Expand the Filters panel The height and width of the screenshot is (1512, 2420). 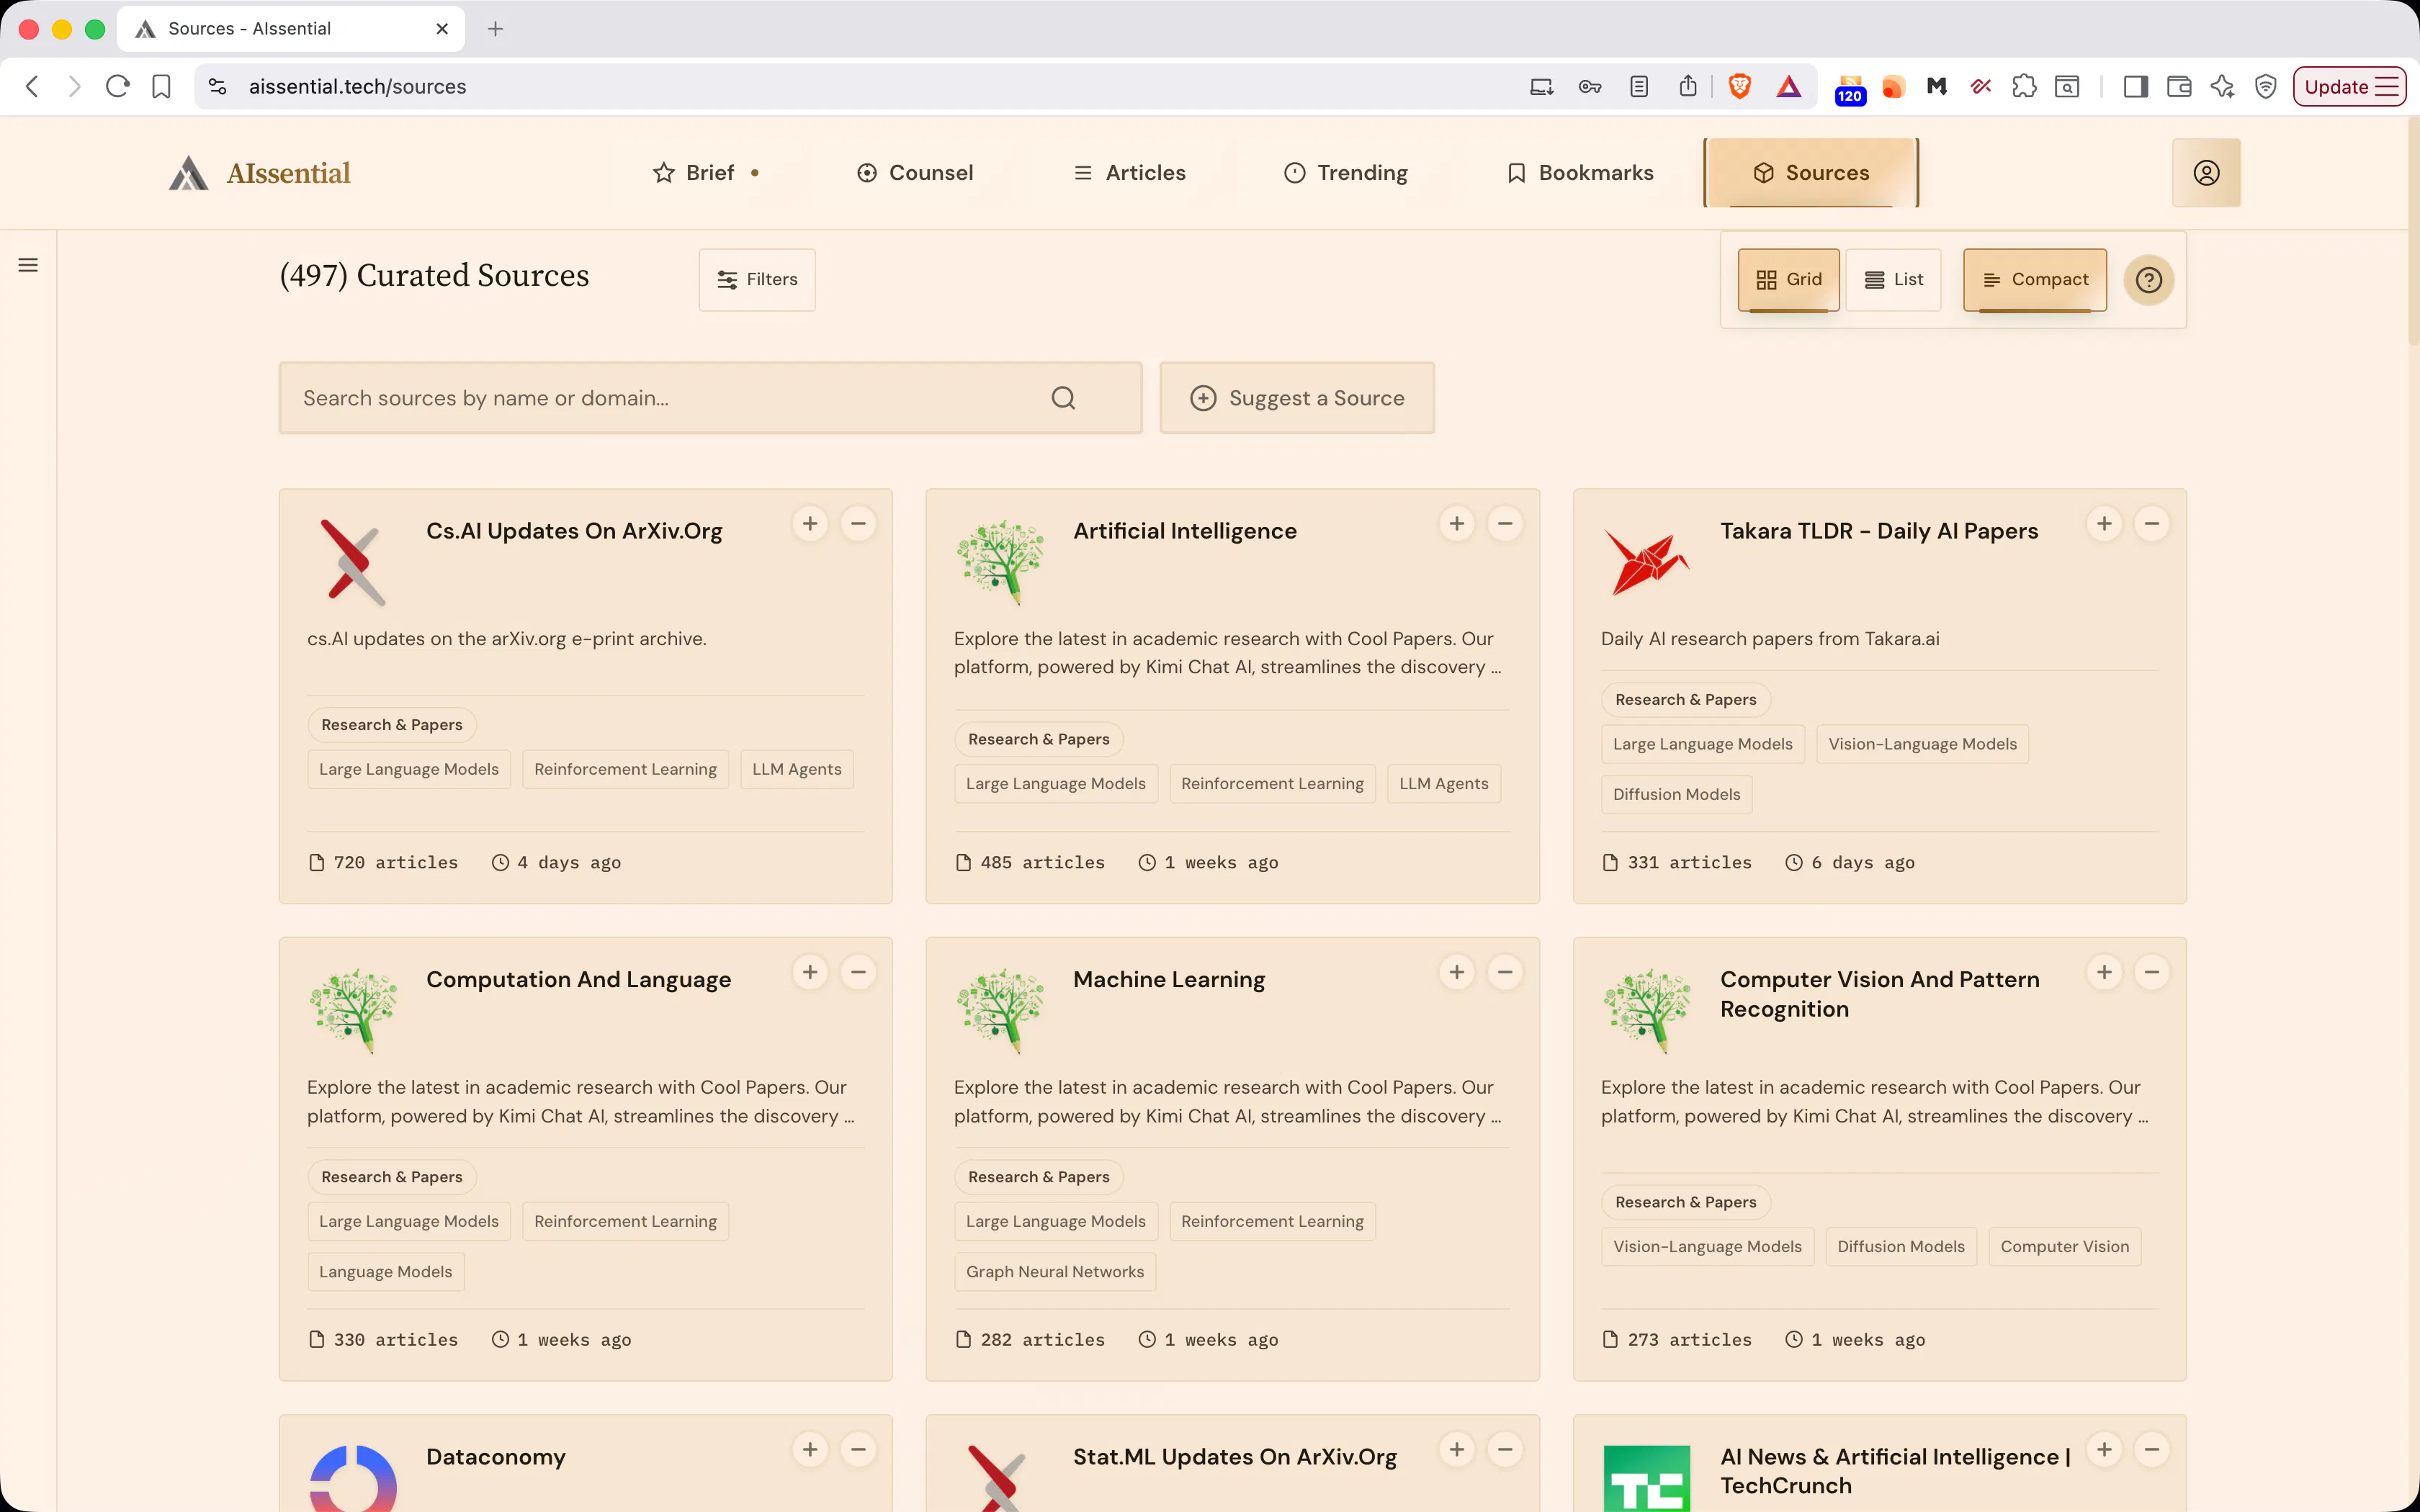(757, 280)
